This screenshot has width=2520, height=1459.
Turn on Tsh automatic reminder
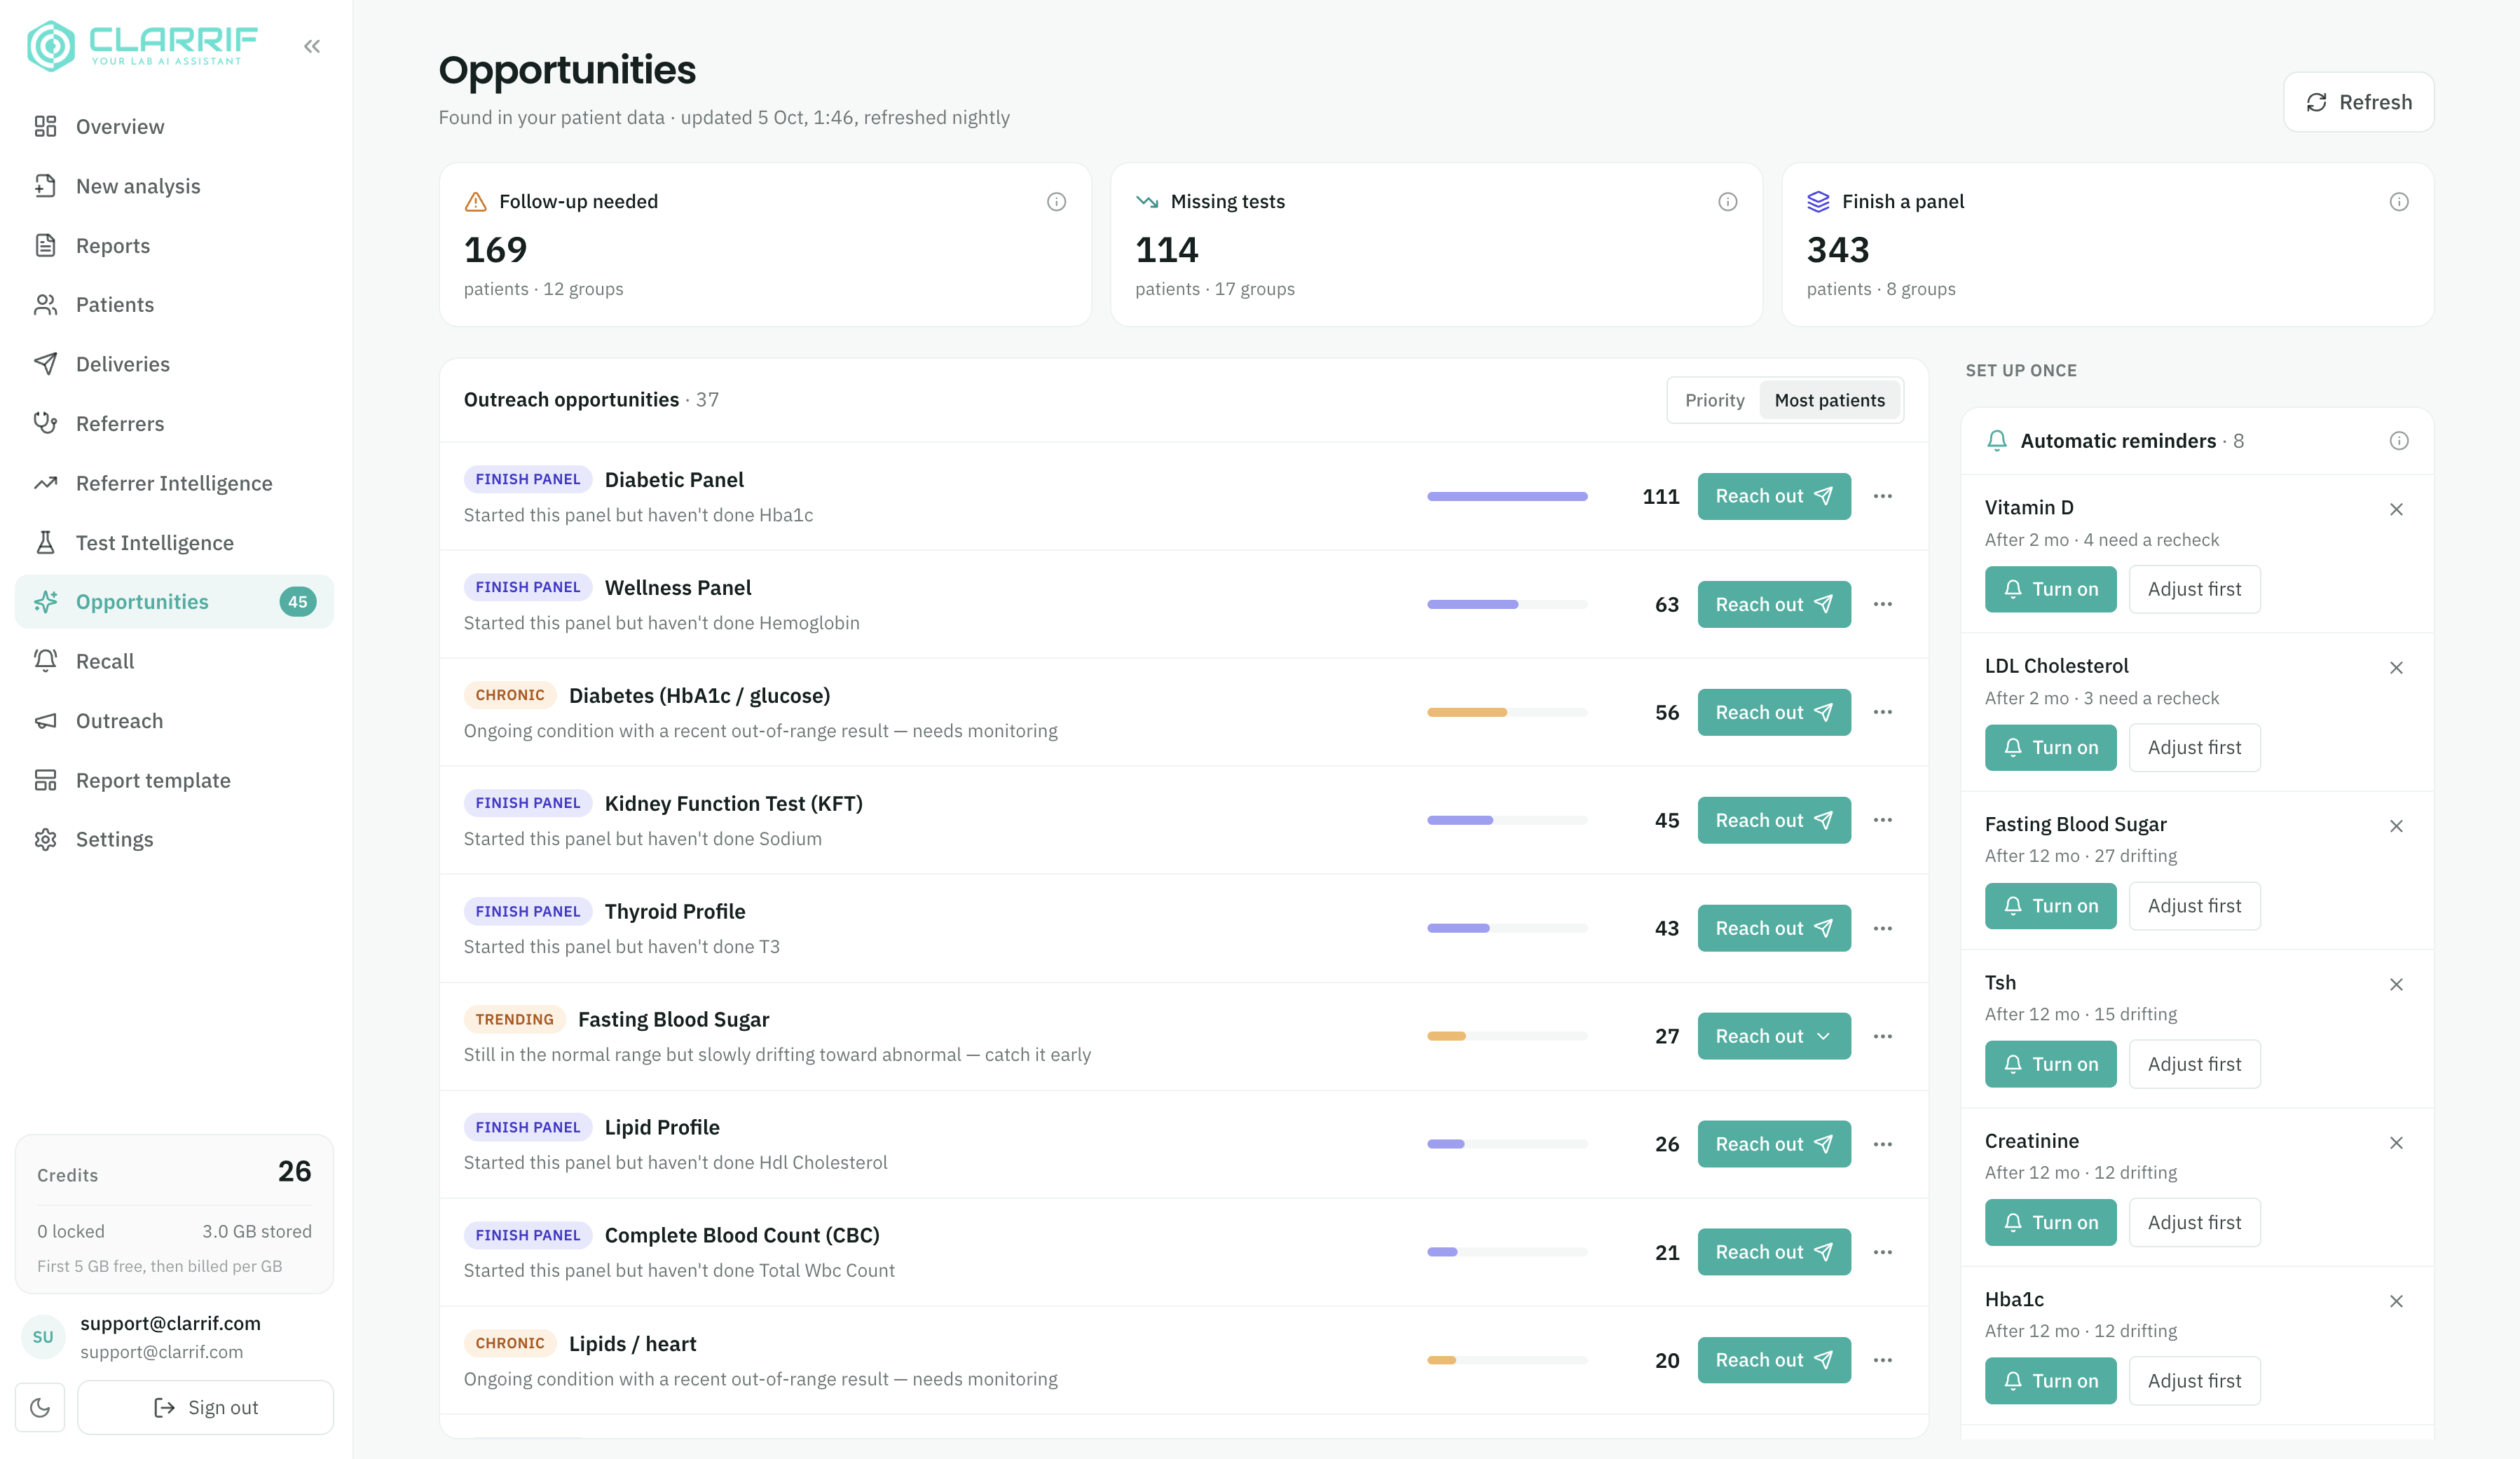(2050, 1064)
